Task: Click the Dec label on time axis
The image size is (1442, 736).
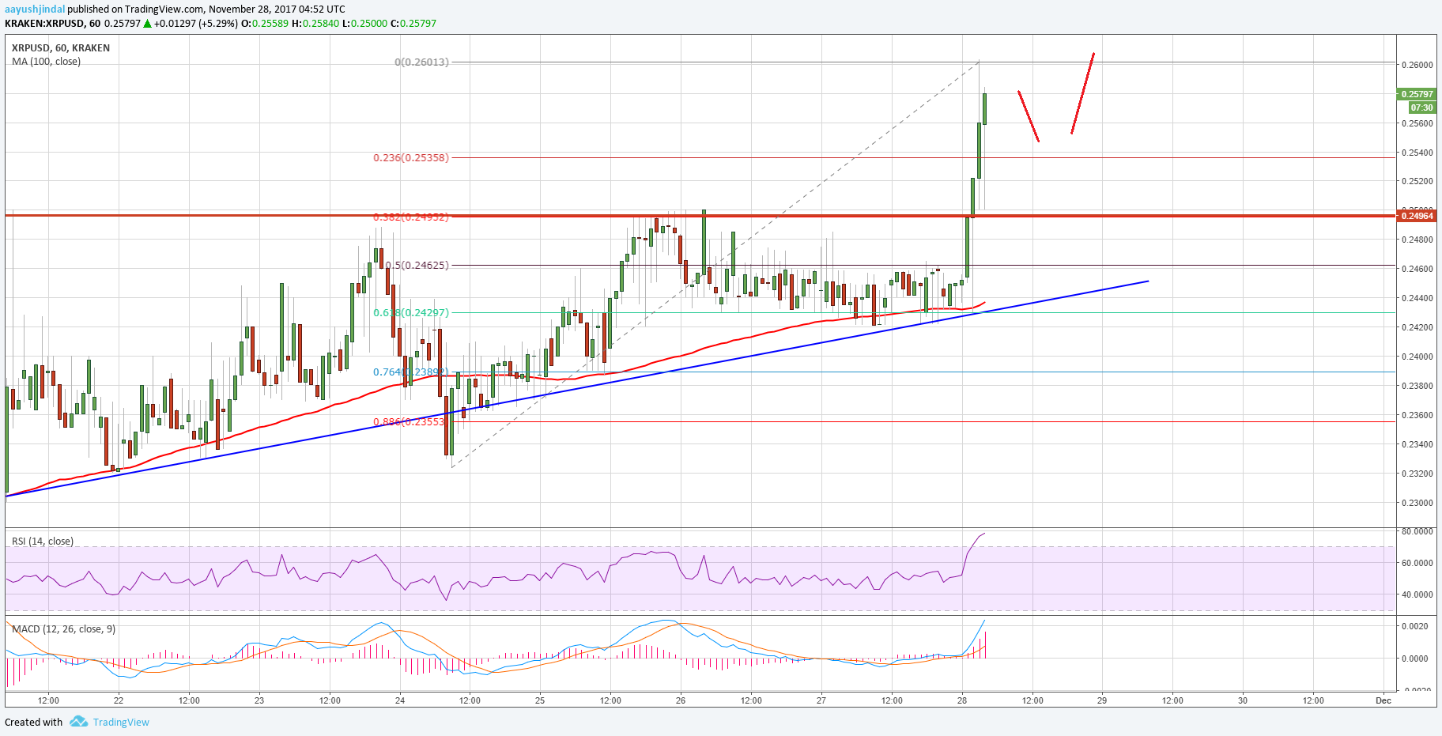Action: pos(1383,700)
